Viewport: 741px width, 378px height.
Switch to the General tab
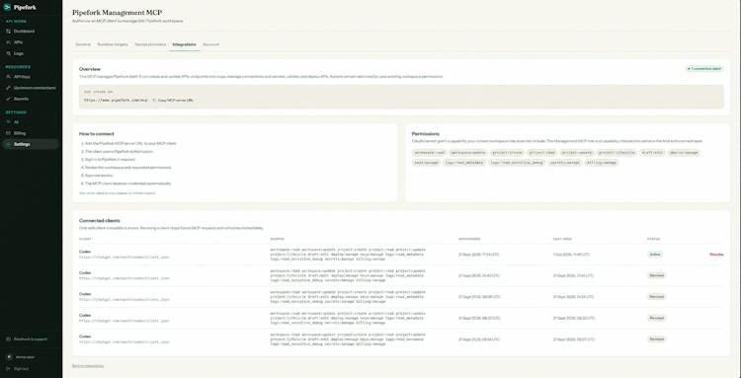click(83, 44)
